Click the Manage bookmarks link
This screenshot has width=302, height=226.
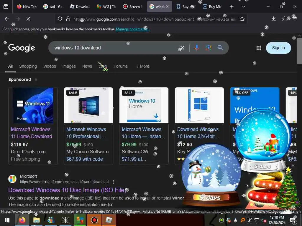click(132, 29)
